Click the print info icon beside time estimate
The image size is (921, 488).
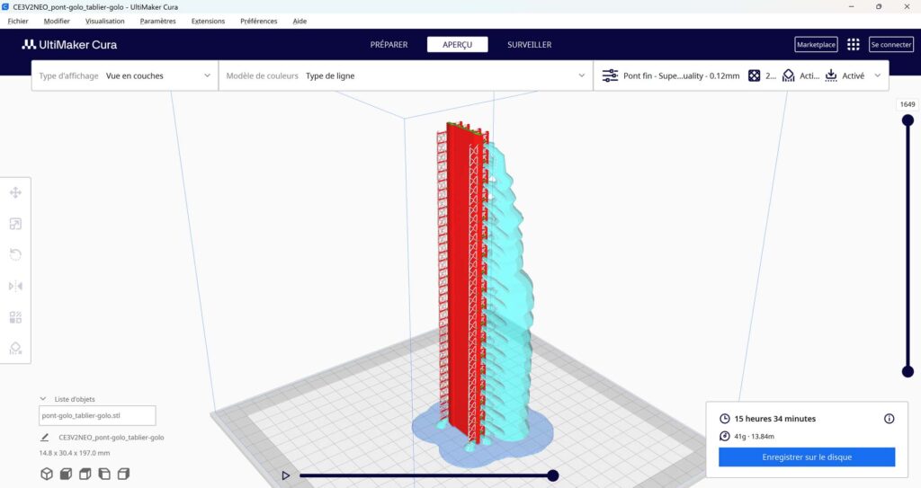(x=889, y=419)
